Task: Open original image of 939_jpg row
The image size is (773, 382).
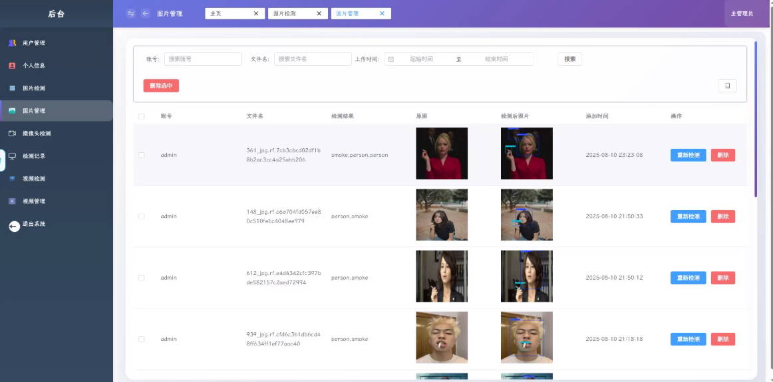Action: [x=442, y=337]
